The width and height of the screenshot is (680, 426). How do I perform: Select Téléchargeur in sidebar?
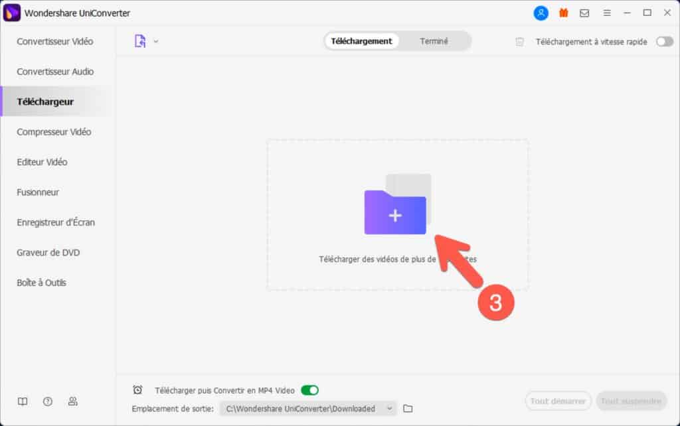point(46,102)
